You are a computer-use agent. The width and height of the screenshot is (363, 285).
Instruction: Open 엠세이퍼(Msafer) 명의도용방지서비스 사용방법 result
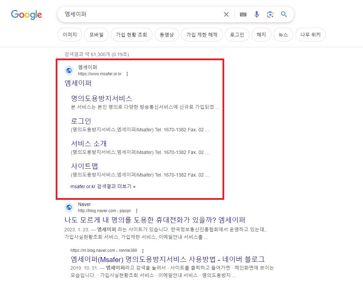pyautogui.click(x=167, y=259)
